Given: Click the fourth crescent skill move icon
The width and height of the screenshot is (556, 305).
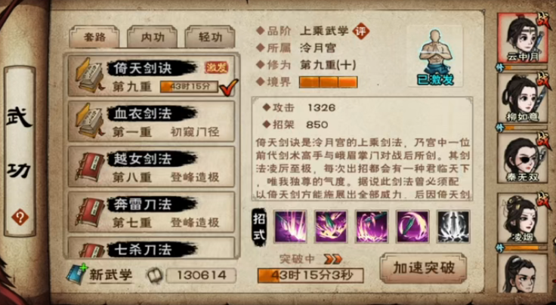Looking at the screenshot, I should (x=412, y=226).
